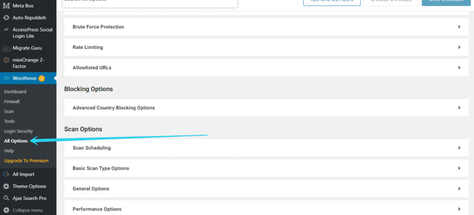Click the Migrate Guru icon
This screenshot has width=474, height=215.
click(x=6, y=48)
